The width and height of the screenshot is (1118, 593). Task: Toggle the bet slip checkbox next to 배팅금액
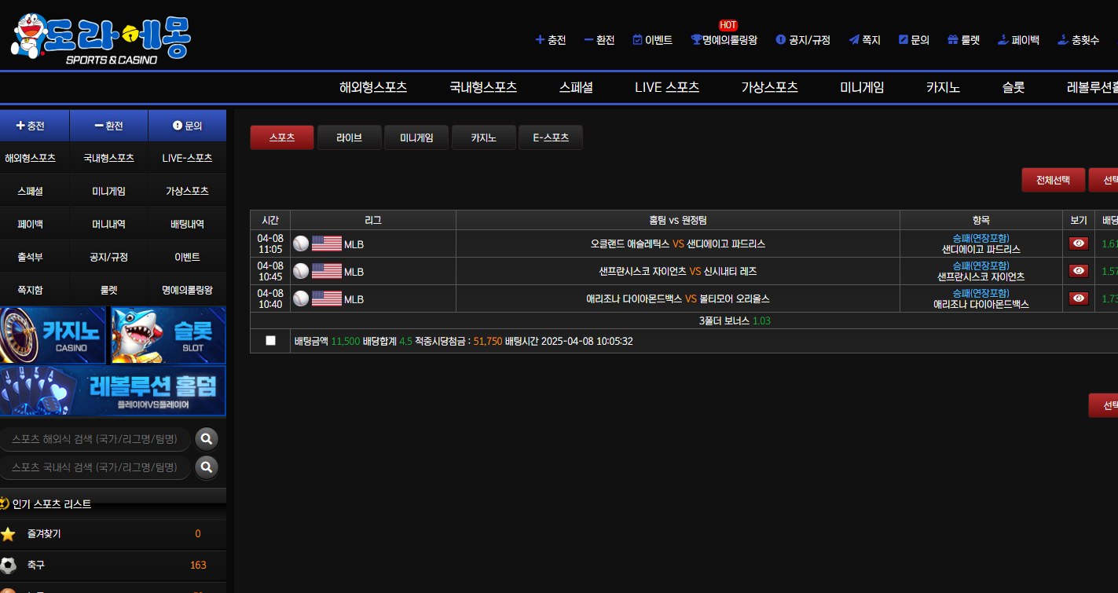270,341
